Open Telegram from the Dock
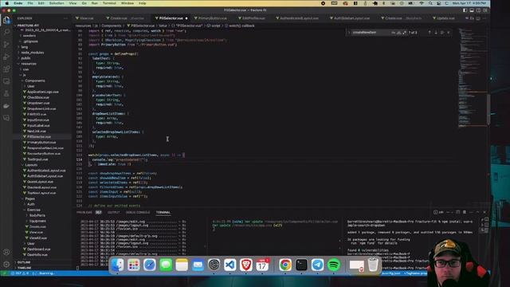Image resolution: width=510 pixels, height=287 pixels. 317,265
